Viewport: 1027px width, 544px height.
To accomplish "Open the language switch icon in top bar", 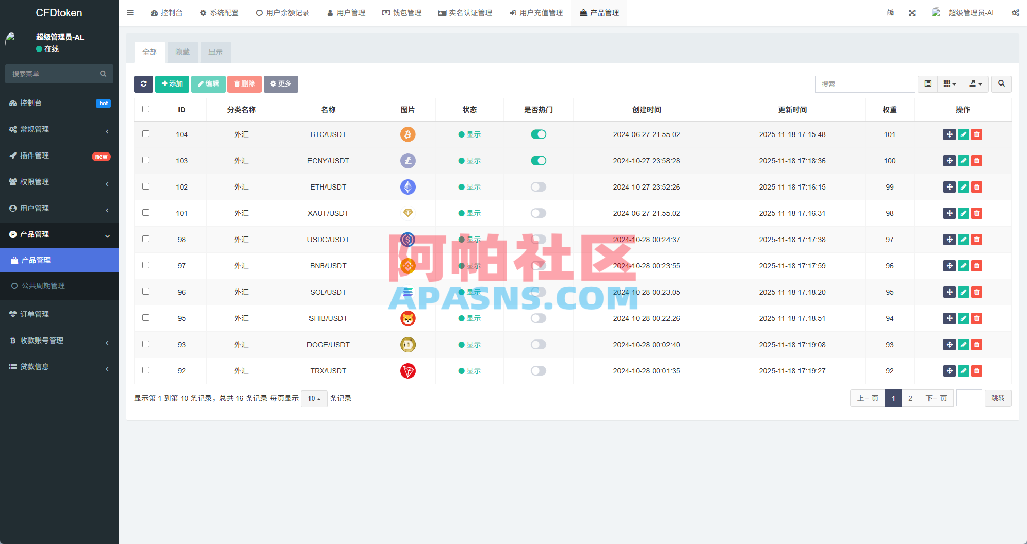I will tap(890, 13).
